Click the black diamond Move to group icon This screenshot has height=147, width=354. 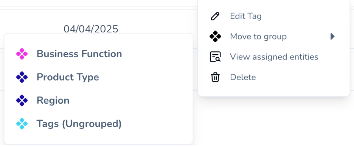[215, 37]
